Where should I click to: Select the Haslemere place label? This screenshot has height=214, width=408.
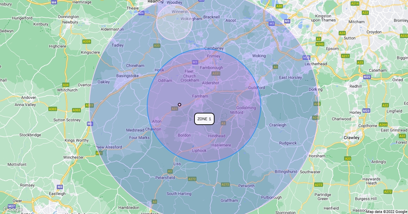coord(221,145)
